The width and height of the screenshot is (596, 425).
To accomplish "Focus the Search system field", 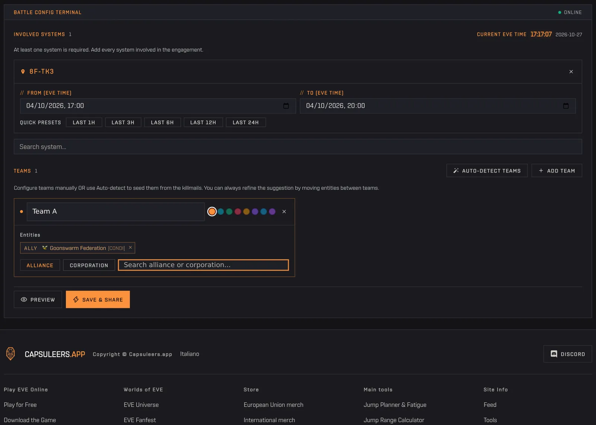I will click(x=298, y=147).
